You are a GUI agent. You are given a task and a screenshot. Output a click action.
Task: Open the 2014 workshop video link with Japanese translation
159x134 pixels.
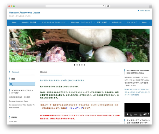tap(137, 92)
